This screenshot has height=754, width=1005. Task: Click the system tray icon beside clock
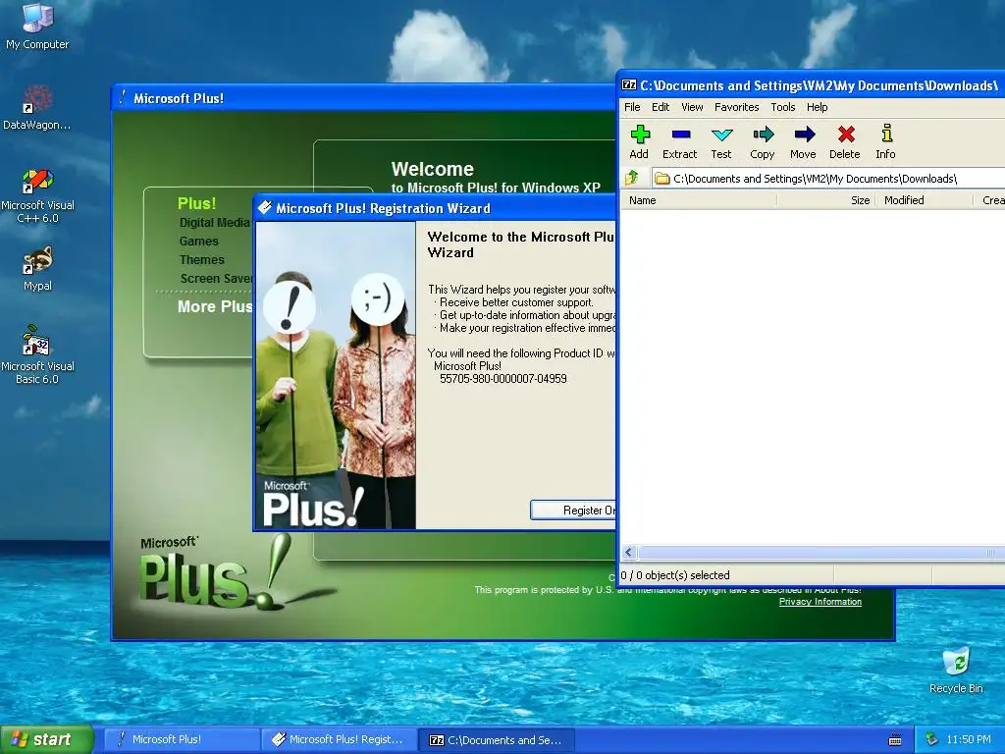[x=932, y=739]
